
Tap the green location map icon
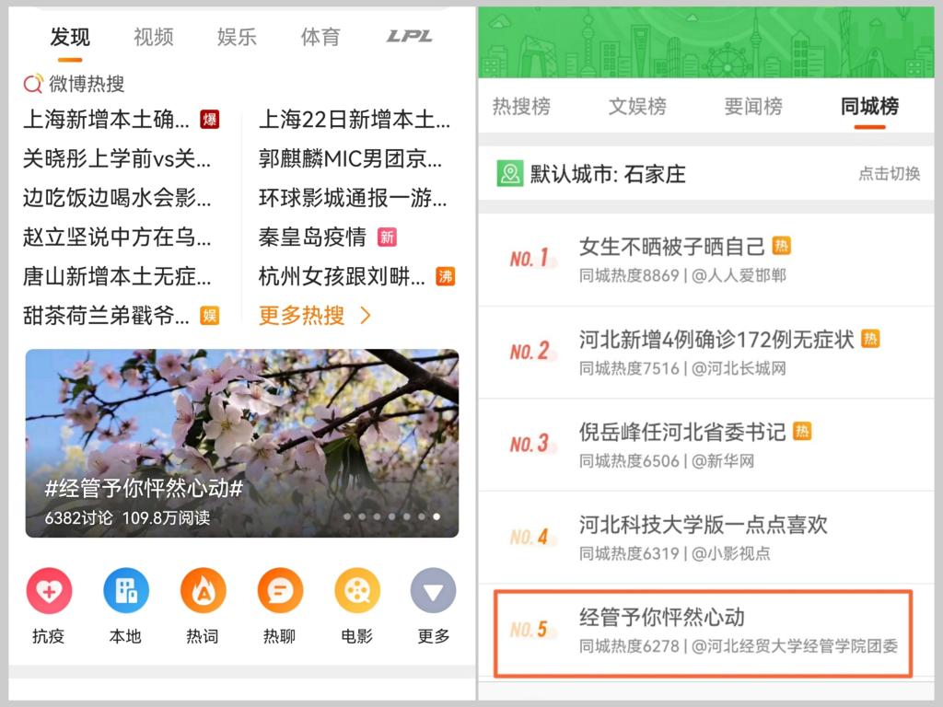pyautogui.click(x=509, y=174)
